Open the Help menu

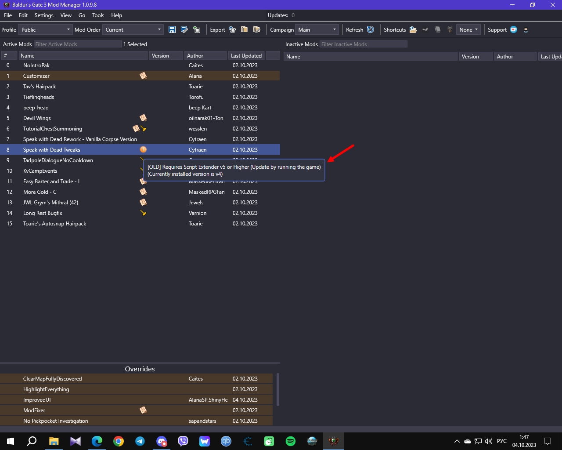click(117, 15)
